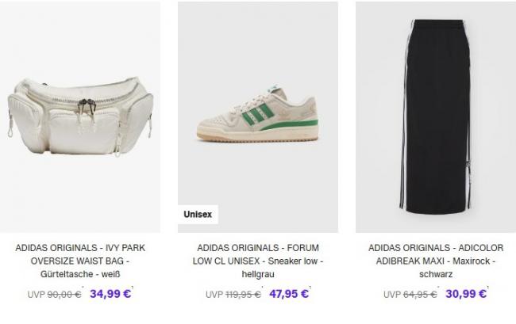Screen dimensions: 516x324
Task: Click the zipper pull on the waist bag
Action: tap(87, 109)
